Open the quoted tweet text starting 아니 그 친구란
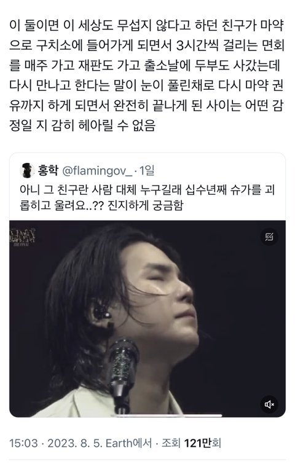 coord(147,197)
